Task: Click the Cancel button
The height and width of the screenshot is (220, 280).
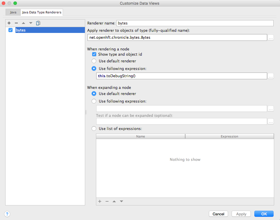Action: click(x=218, y=214)
